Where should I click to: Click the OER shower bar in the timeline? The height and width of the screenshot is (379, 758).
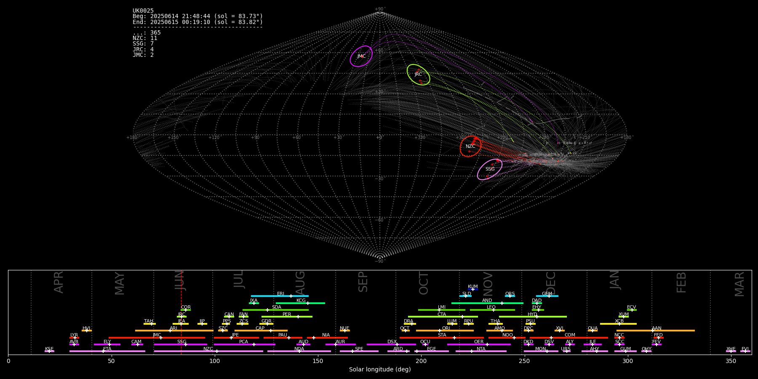[x=479, y=344]
